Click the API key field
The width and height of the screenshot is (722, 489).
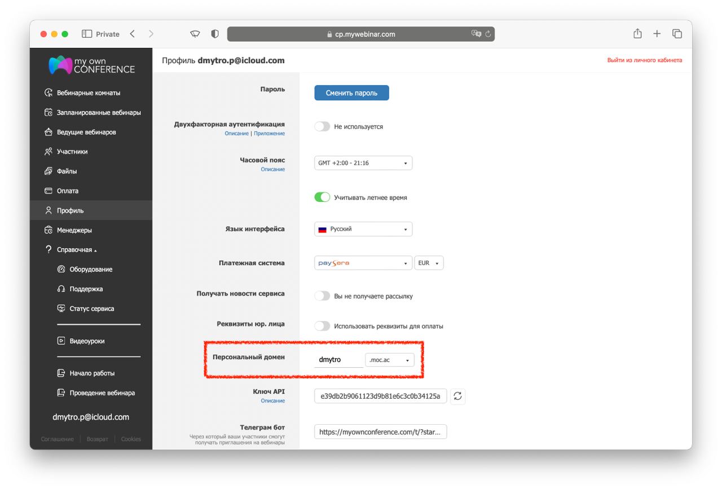(x=380, y=396)
